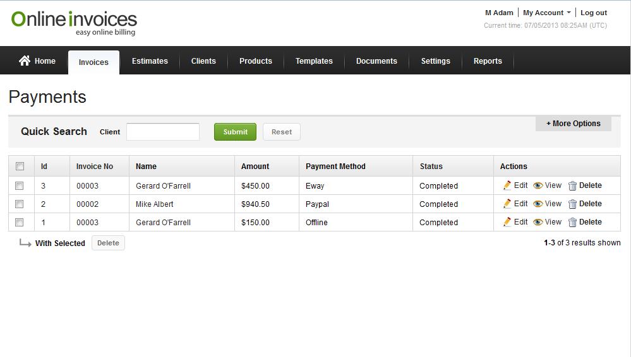Click the eye View icon for Mike Albert
Image resolution: width=631 pixels, height=357 pixels.
tap(538, 204)
